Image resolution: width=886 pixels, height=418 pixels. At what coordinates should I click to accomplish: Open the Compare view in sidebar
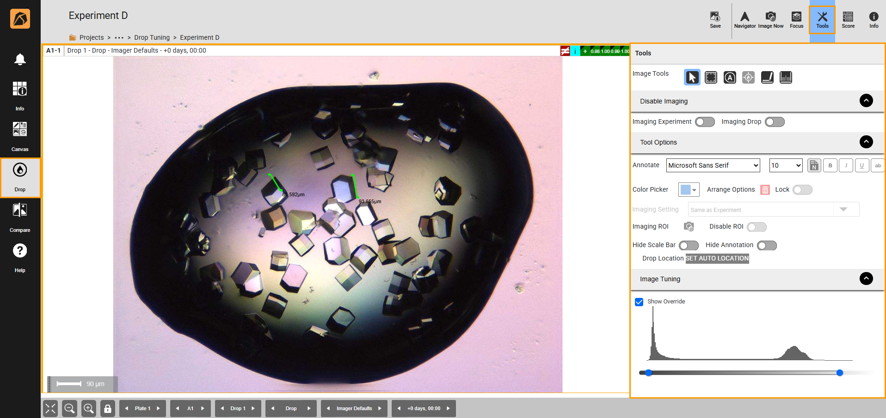coord(20,217)
